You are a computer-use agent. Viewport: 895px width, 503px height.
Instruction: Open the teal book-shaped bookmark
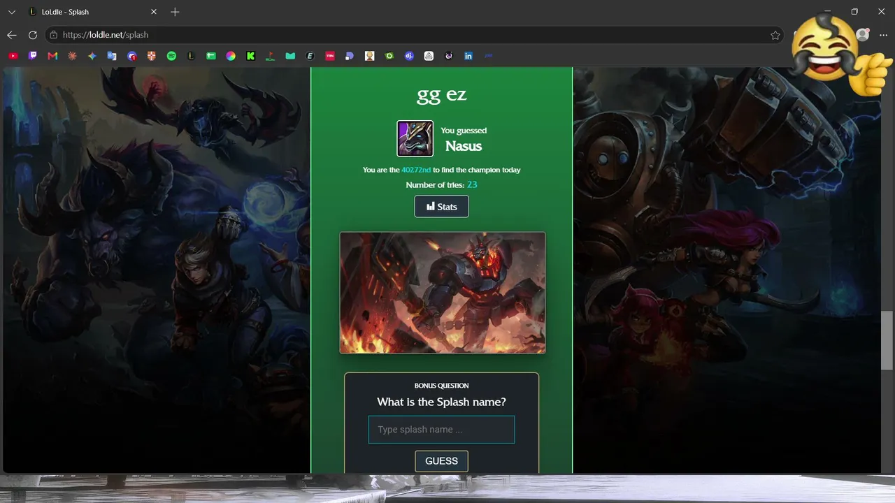(290, 56)
